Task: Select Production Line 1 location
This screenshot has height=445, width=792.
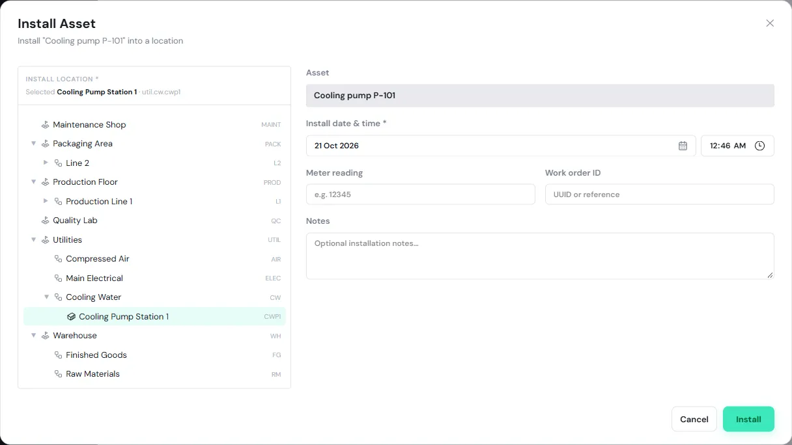Action: click(x=154, y=202)
